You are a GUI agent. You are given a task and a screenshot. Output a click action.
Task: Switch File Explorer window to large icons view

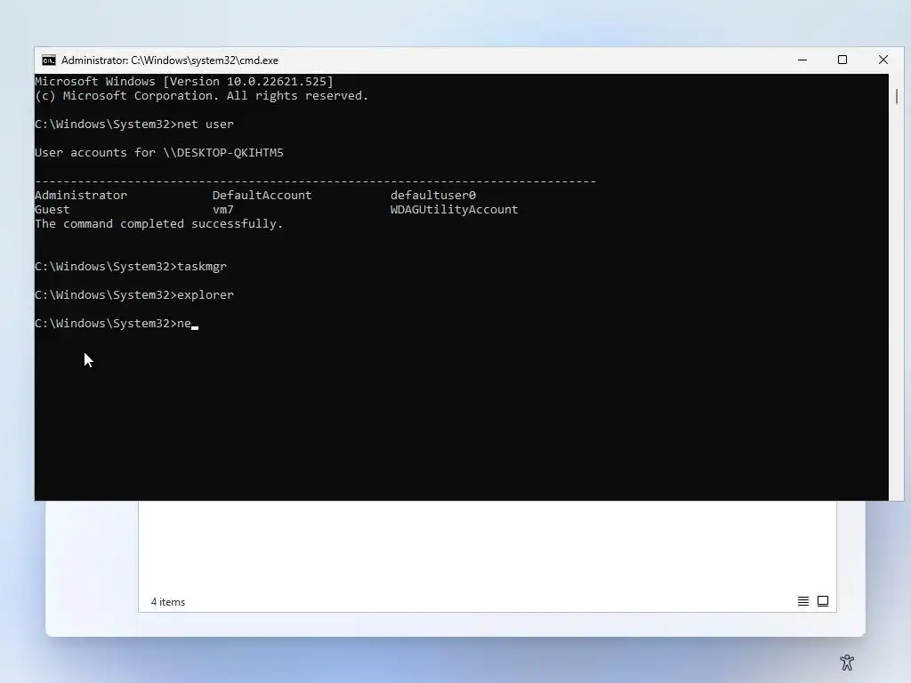(823, 601)
